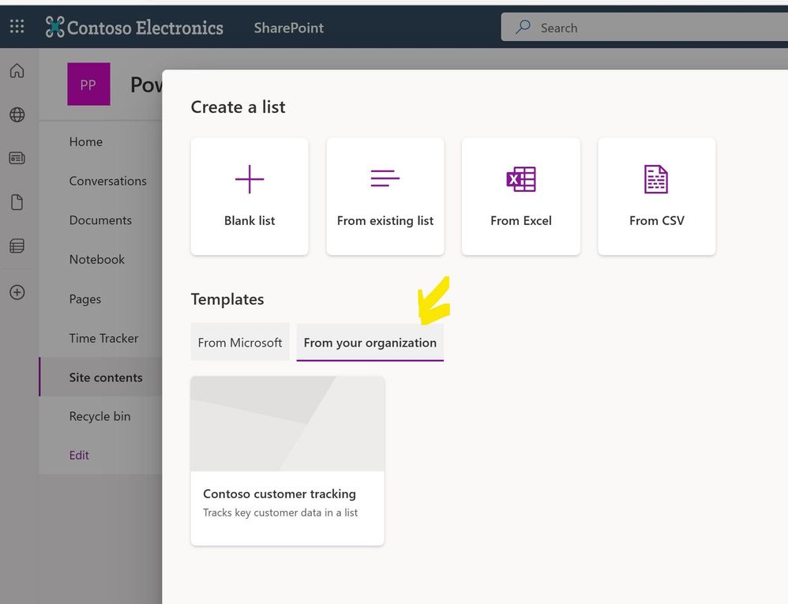The width and height of the screenshot is (788, 604).
Task: Click inside the Search box
Action: pos(644,27)
